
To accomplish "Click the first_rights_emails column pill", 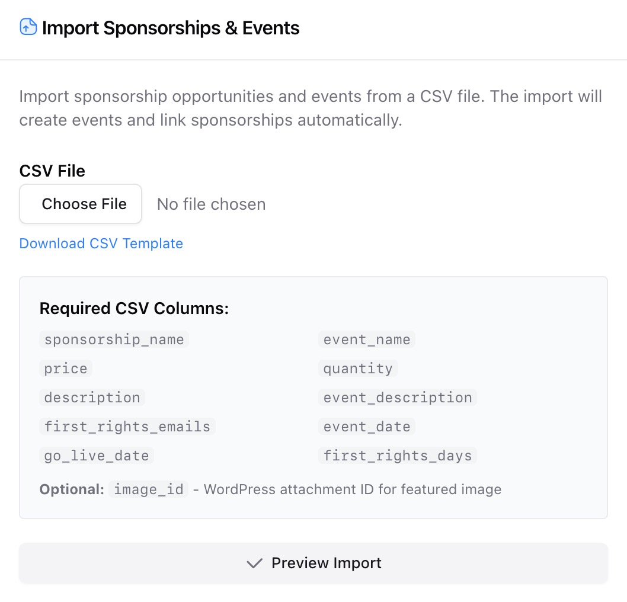I will [127, 427].
